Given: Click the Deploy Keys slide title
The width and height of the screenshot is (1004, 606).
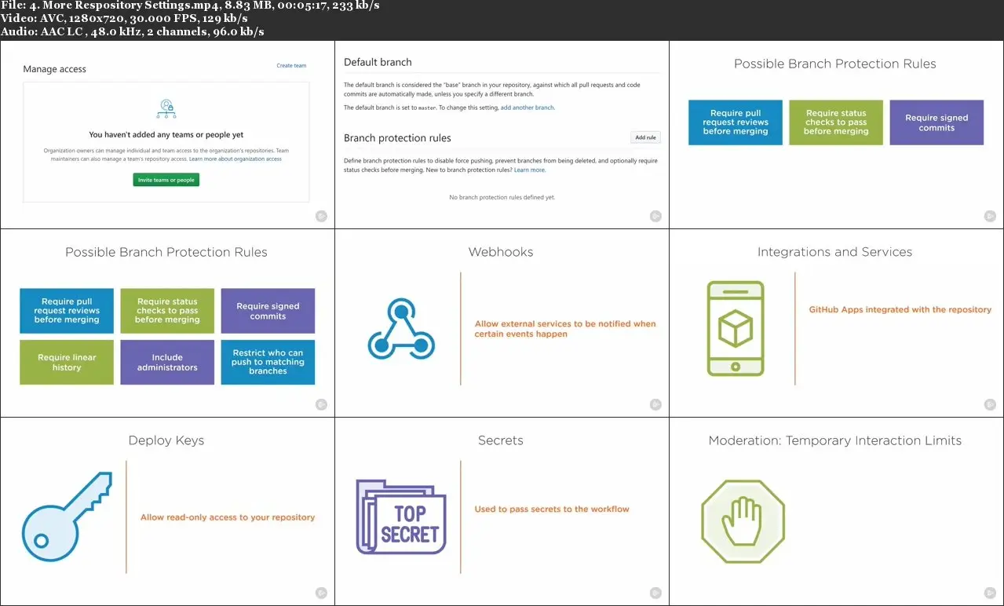Looking at the screenshot, I should click(166, 440).
